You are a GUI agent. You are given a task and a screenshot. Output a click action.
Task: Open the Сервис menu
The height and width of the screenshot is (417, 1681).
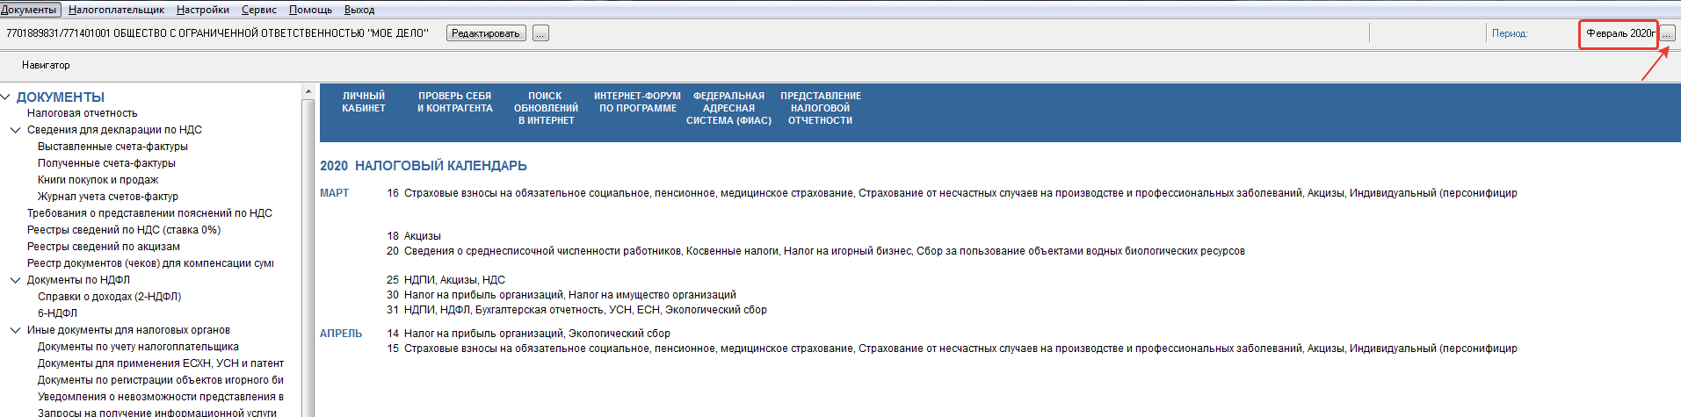pos(259,10)
